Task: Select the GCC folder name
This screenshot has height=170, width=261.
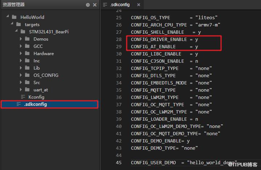Action: pyautogui.click(x=38, y=46)
